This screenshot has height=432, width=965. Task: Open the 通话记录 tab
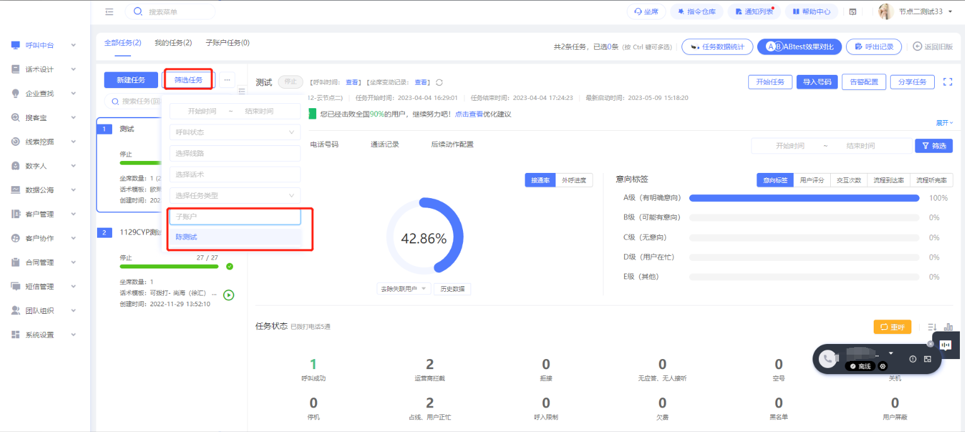(x=384, y=144)
